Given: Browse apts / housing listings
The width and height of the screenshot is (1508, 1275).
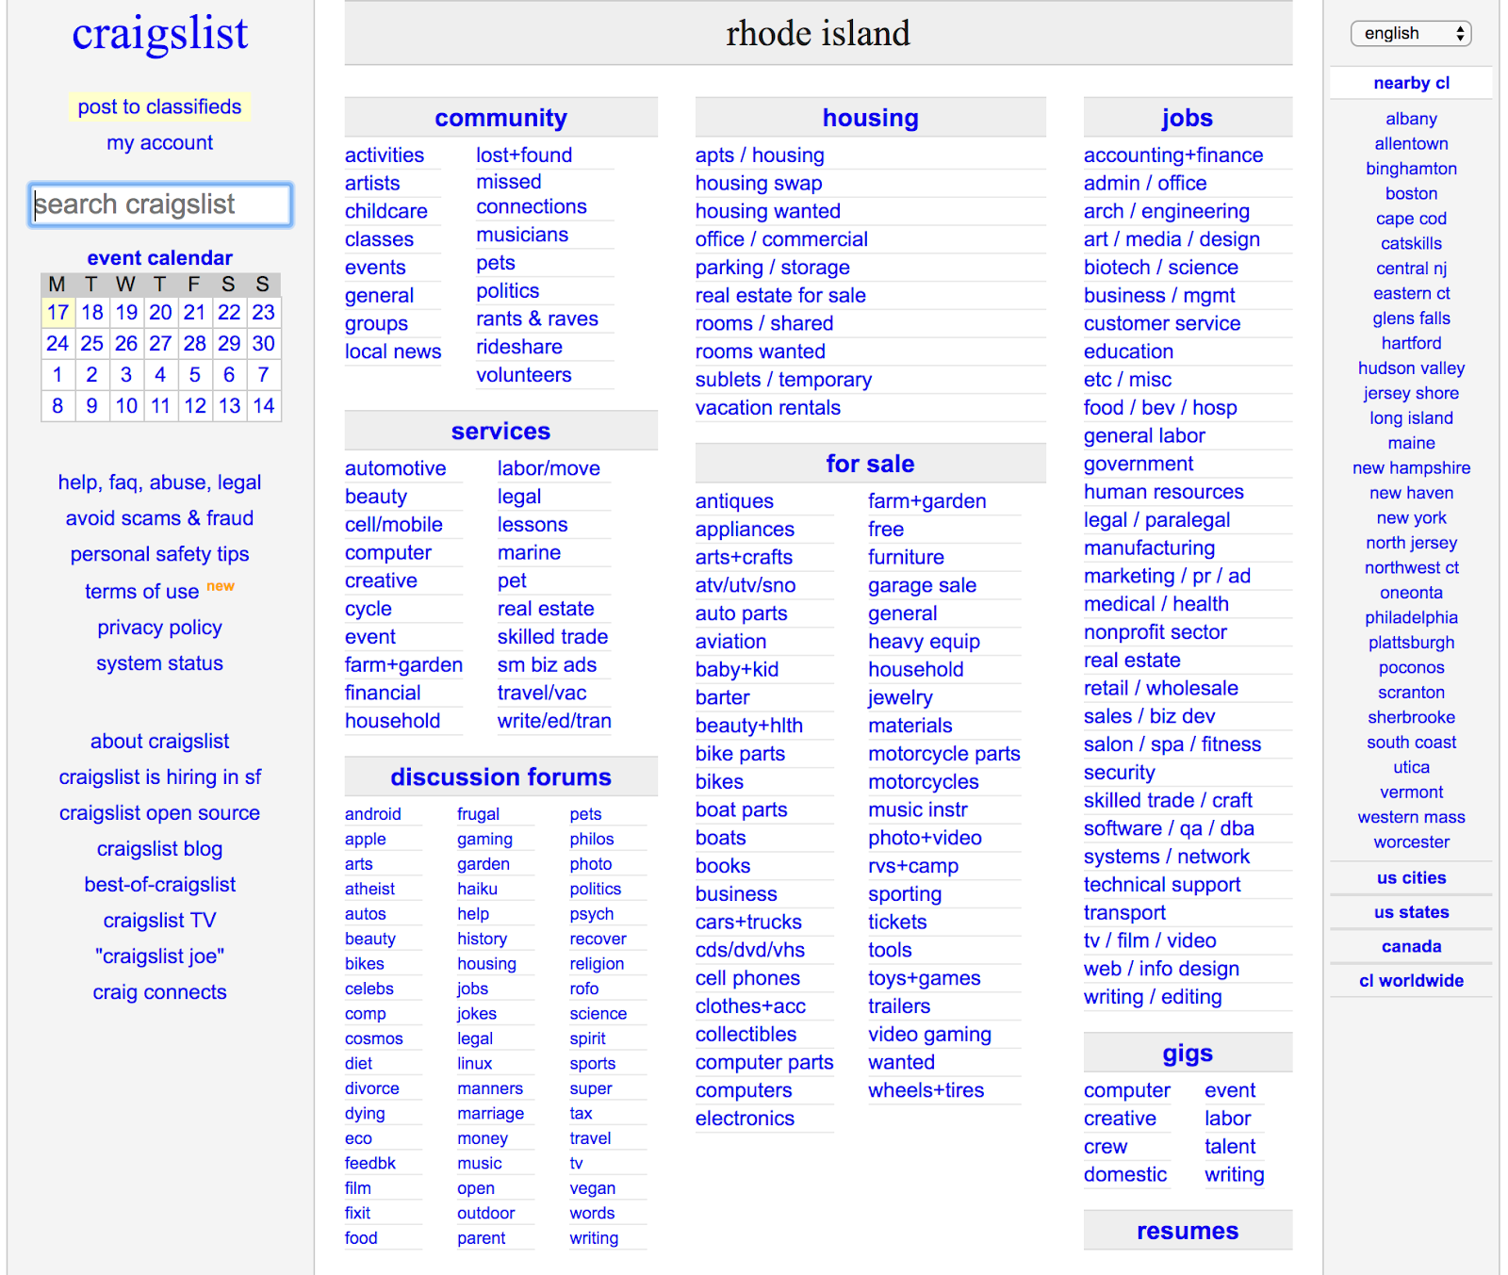Looking at the screenshot, I should tap(760, 155).
